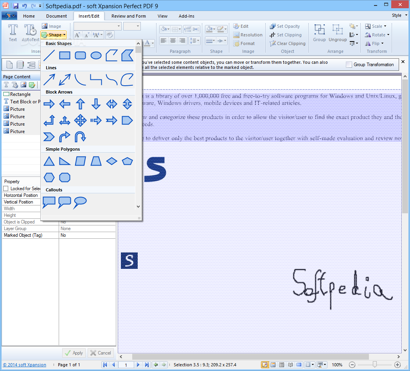410x371 pixels.
Task: Open the Review and Form tab
Action: tap(129, 16)
